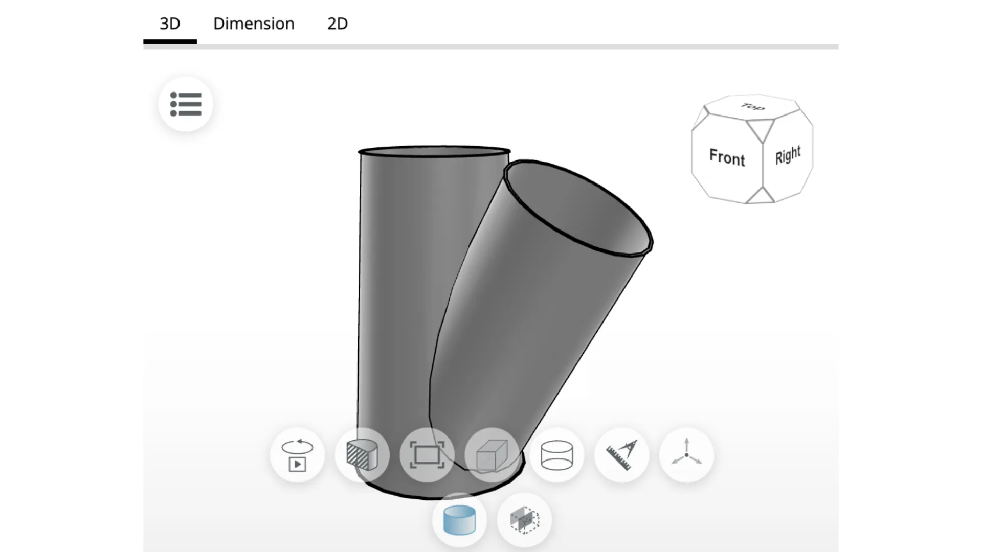Toggle the blue shaded cylinder render mode

coord(459,520)
